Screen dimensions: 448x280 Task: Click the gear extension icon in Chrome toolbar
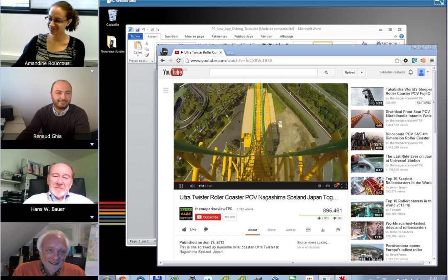coord(406,61)
